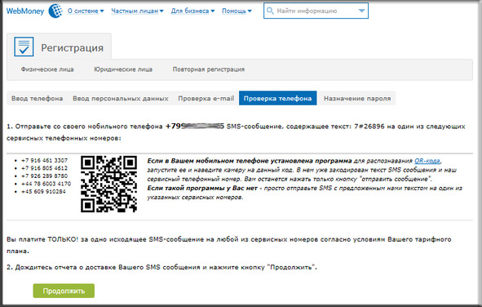Expand the Для бизнеса menu
The image size is (482, 307).
pyautogui.click(x=192, y=11)
